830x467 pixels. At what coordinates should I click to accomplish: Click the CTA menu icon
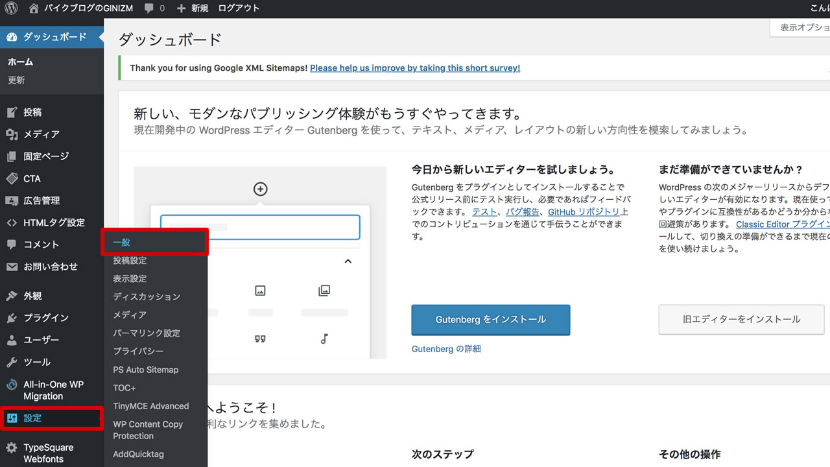(x=12, y=178)
